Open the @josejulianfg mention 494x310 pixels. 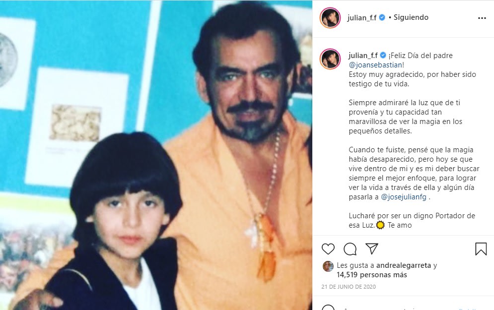tap(404, 197)
